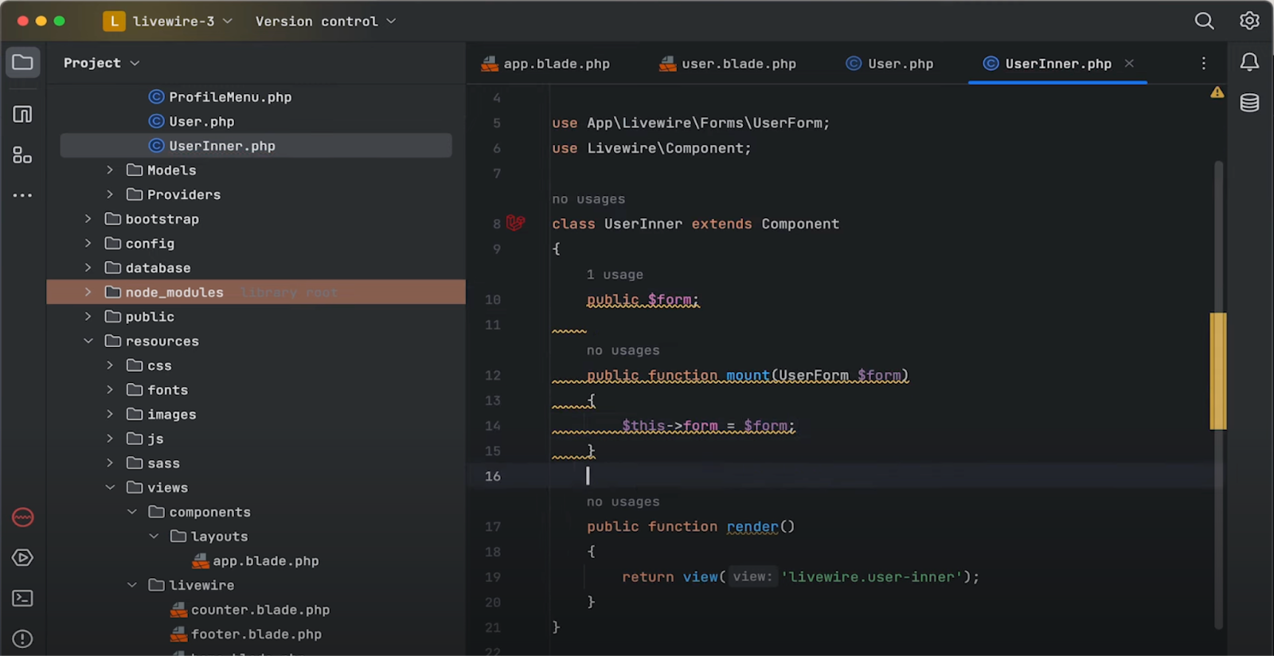Screen dimensions: 1274x656
Task: Open IDE settings gear icon
Action: click(x=1249, y=21)
